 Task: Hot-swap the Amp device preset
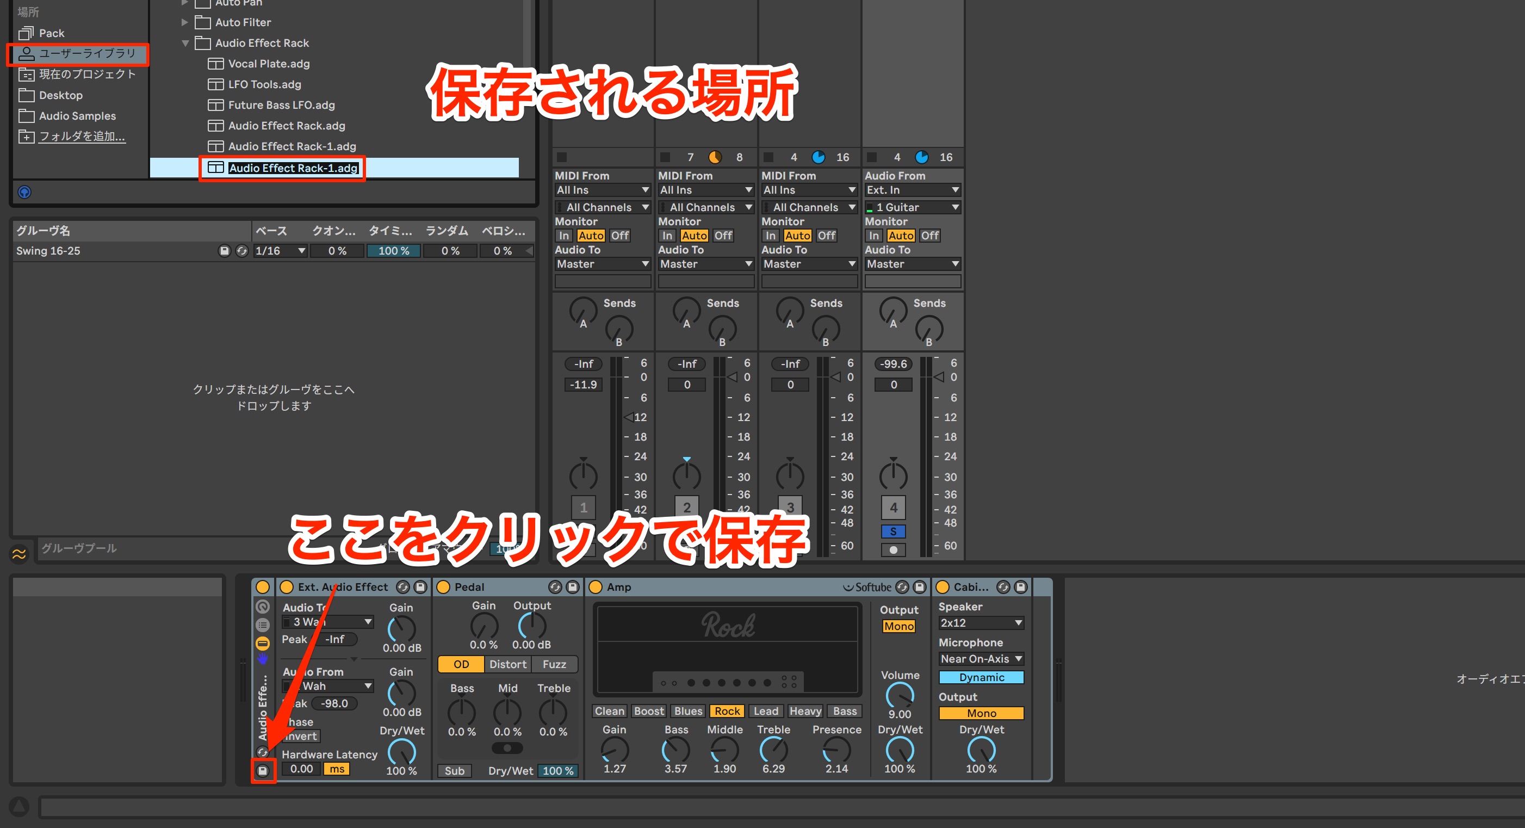tap(902, 587)
